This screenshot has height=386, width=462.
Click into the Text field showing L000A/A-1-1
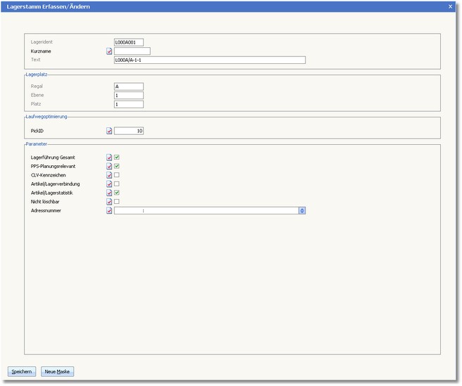pos(209,60)
